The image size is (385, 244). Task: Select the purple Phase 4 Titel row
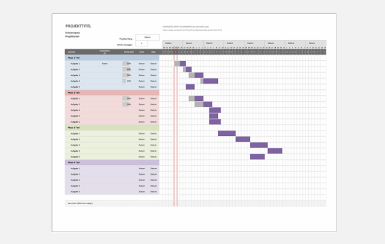[x=112, y=162]
